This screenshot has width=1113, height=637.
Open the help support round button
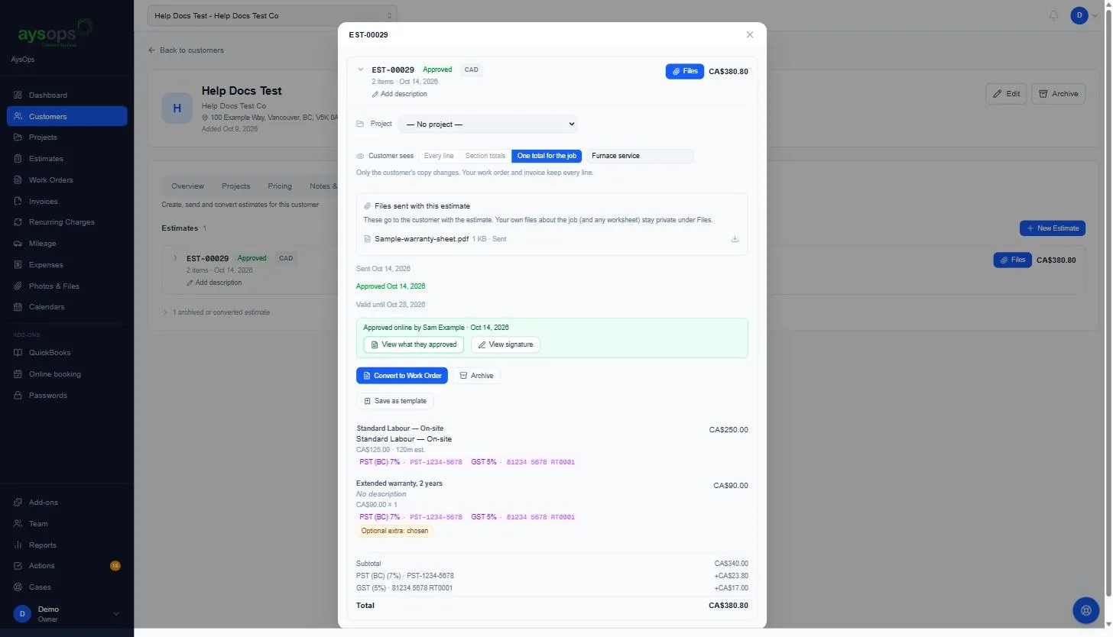[x=1085, y=610]
